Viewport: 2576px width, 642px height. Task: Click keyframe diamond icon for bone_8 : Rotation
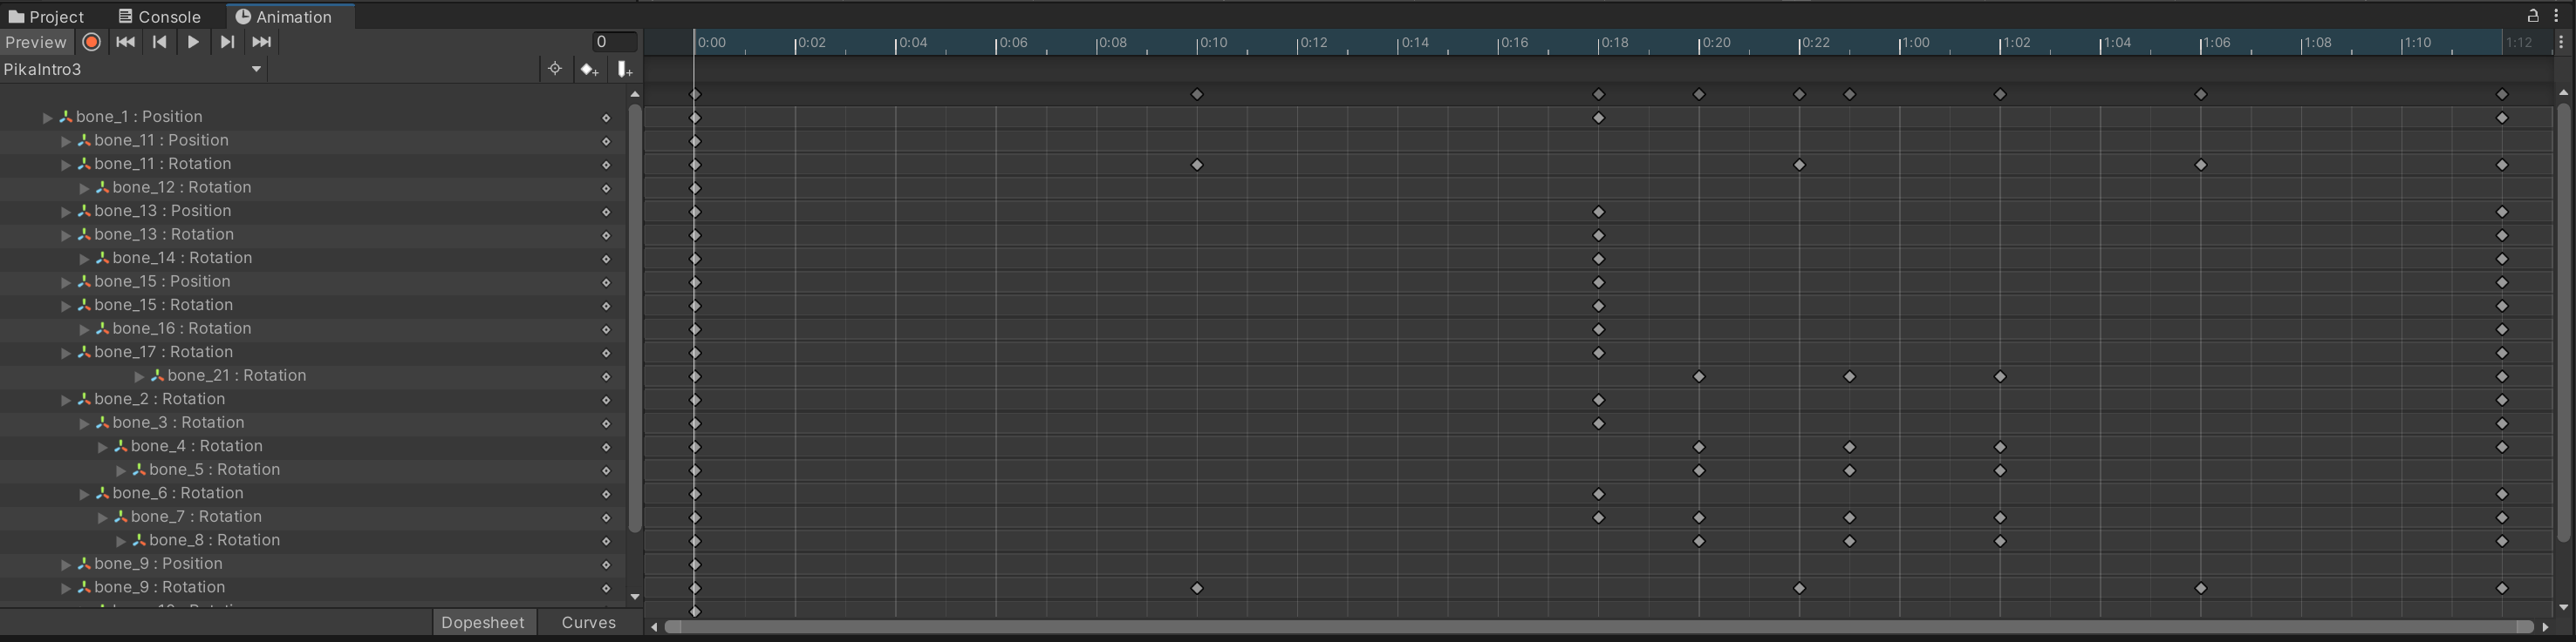[606, 540]
